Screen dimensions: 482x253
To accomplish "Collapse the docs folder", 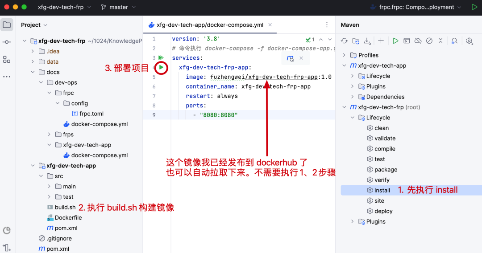I will click(x=33, y=72).
